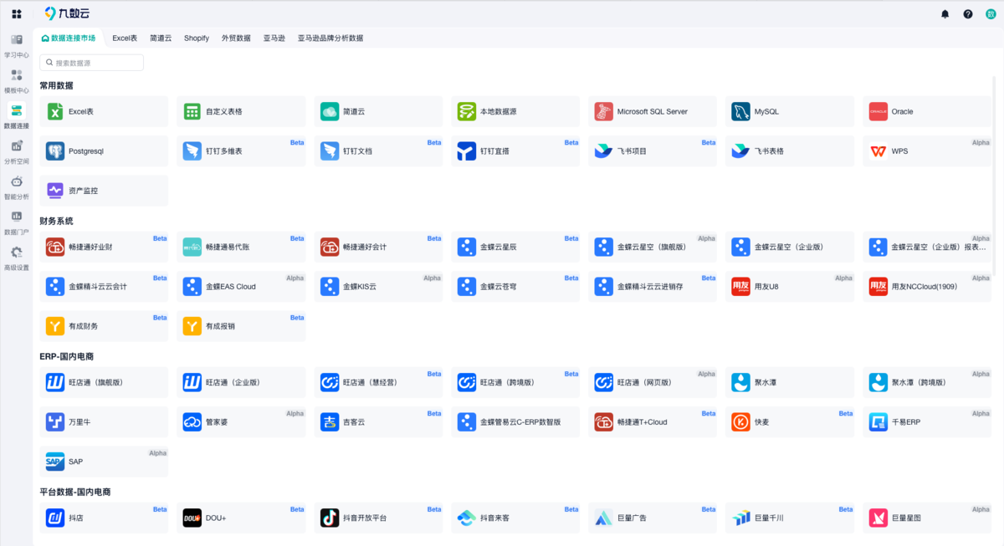
Task: Select the 畅捷通T+Cloud connector
Action: [x=653, y=422]
